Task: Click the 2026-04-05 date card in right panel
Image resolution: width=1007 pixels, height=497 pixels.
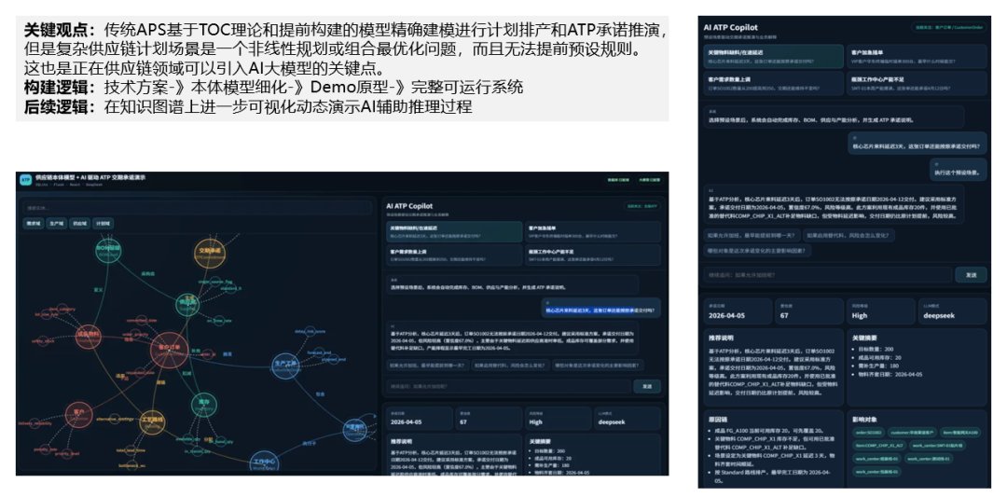Action: click(x=738, y=311)
